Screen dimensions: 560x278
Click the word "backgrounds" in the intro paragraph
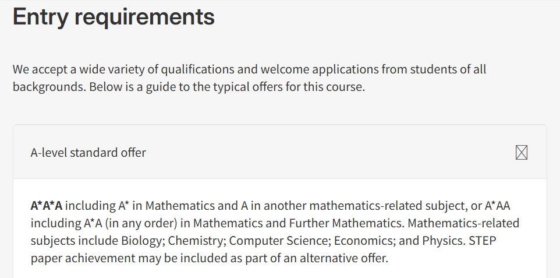49,87
